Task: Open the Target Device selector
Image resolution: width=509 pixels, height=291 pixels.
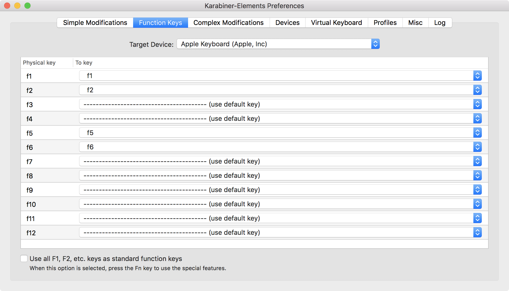Action: tap(278, 44)
